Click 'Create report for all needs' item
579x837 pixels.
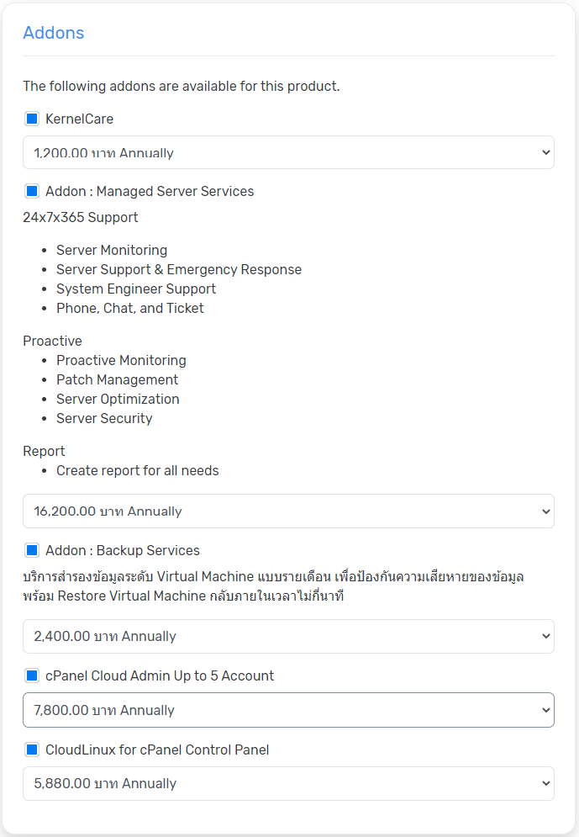coord(137,470)
